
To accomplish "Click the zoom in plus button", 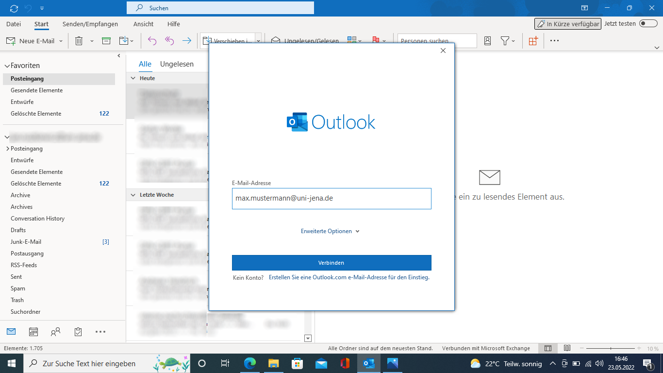I will 639,348.
